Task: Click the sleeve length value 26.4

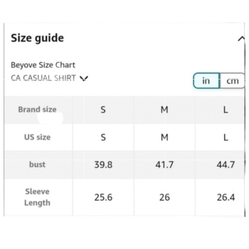Action: (x=226, y=197)
